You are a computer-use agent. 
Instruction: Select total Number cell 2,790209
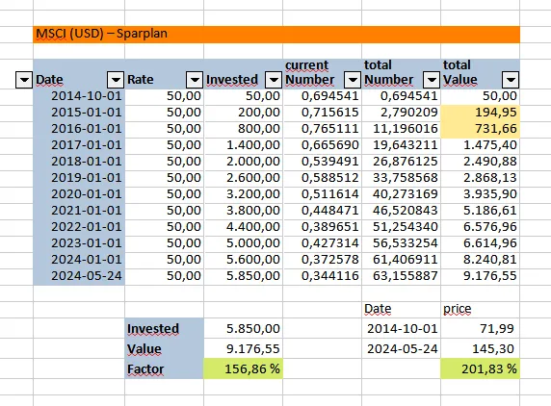pyautogui.click(x=402, y=113)
